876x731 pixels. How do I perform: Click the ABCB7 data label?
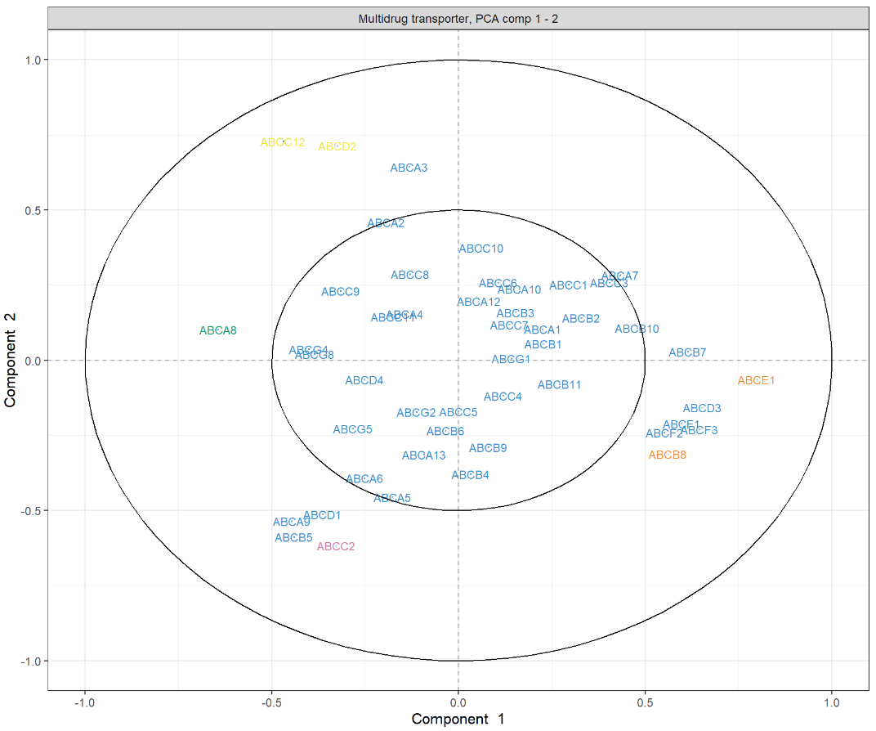(687, 352)
